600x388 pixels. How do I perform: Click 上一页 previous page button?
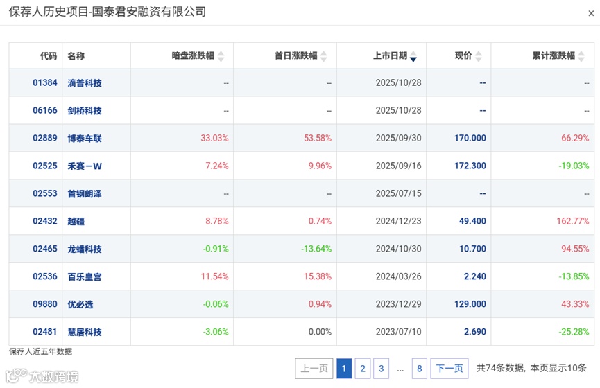314,369
